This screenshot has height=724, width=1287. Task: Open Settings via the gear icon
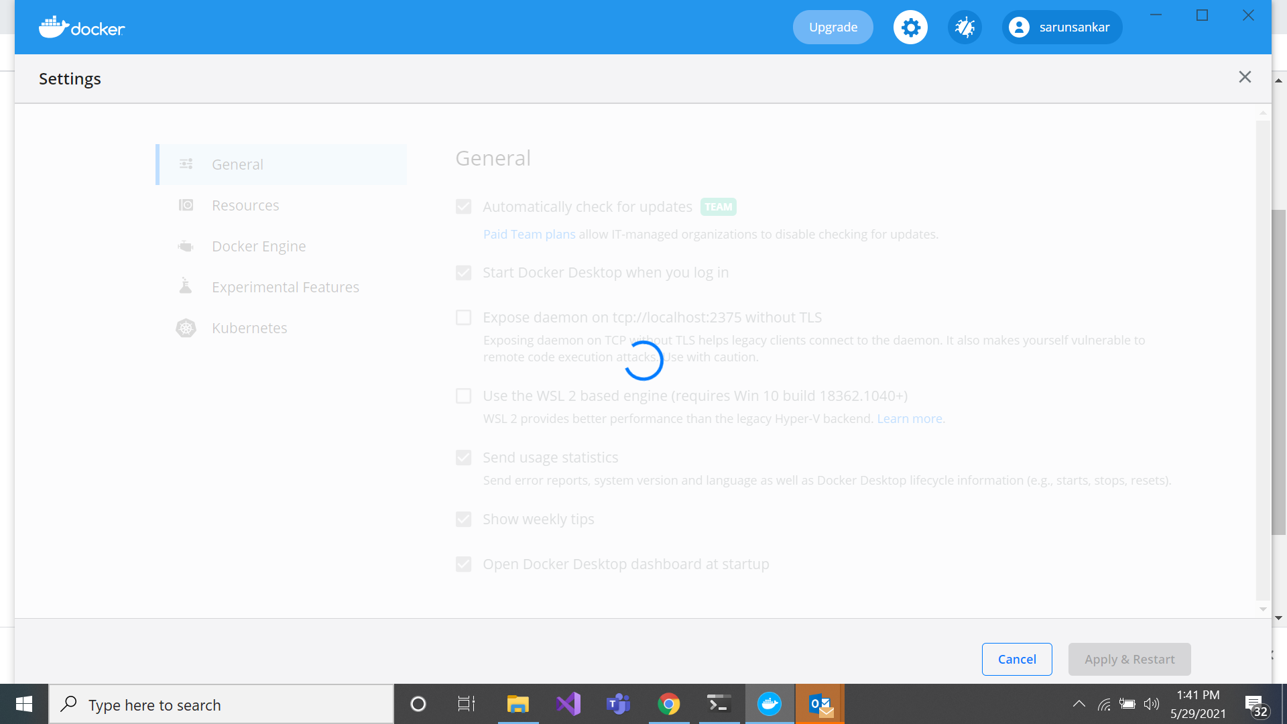(x=910, y=27)
